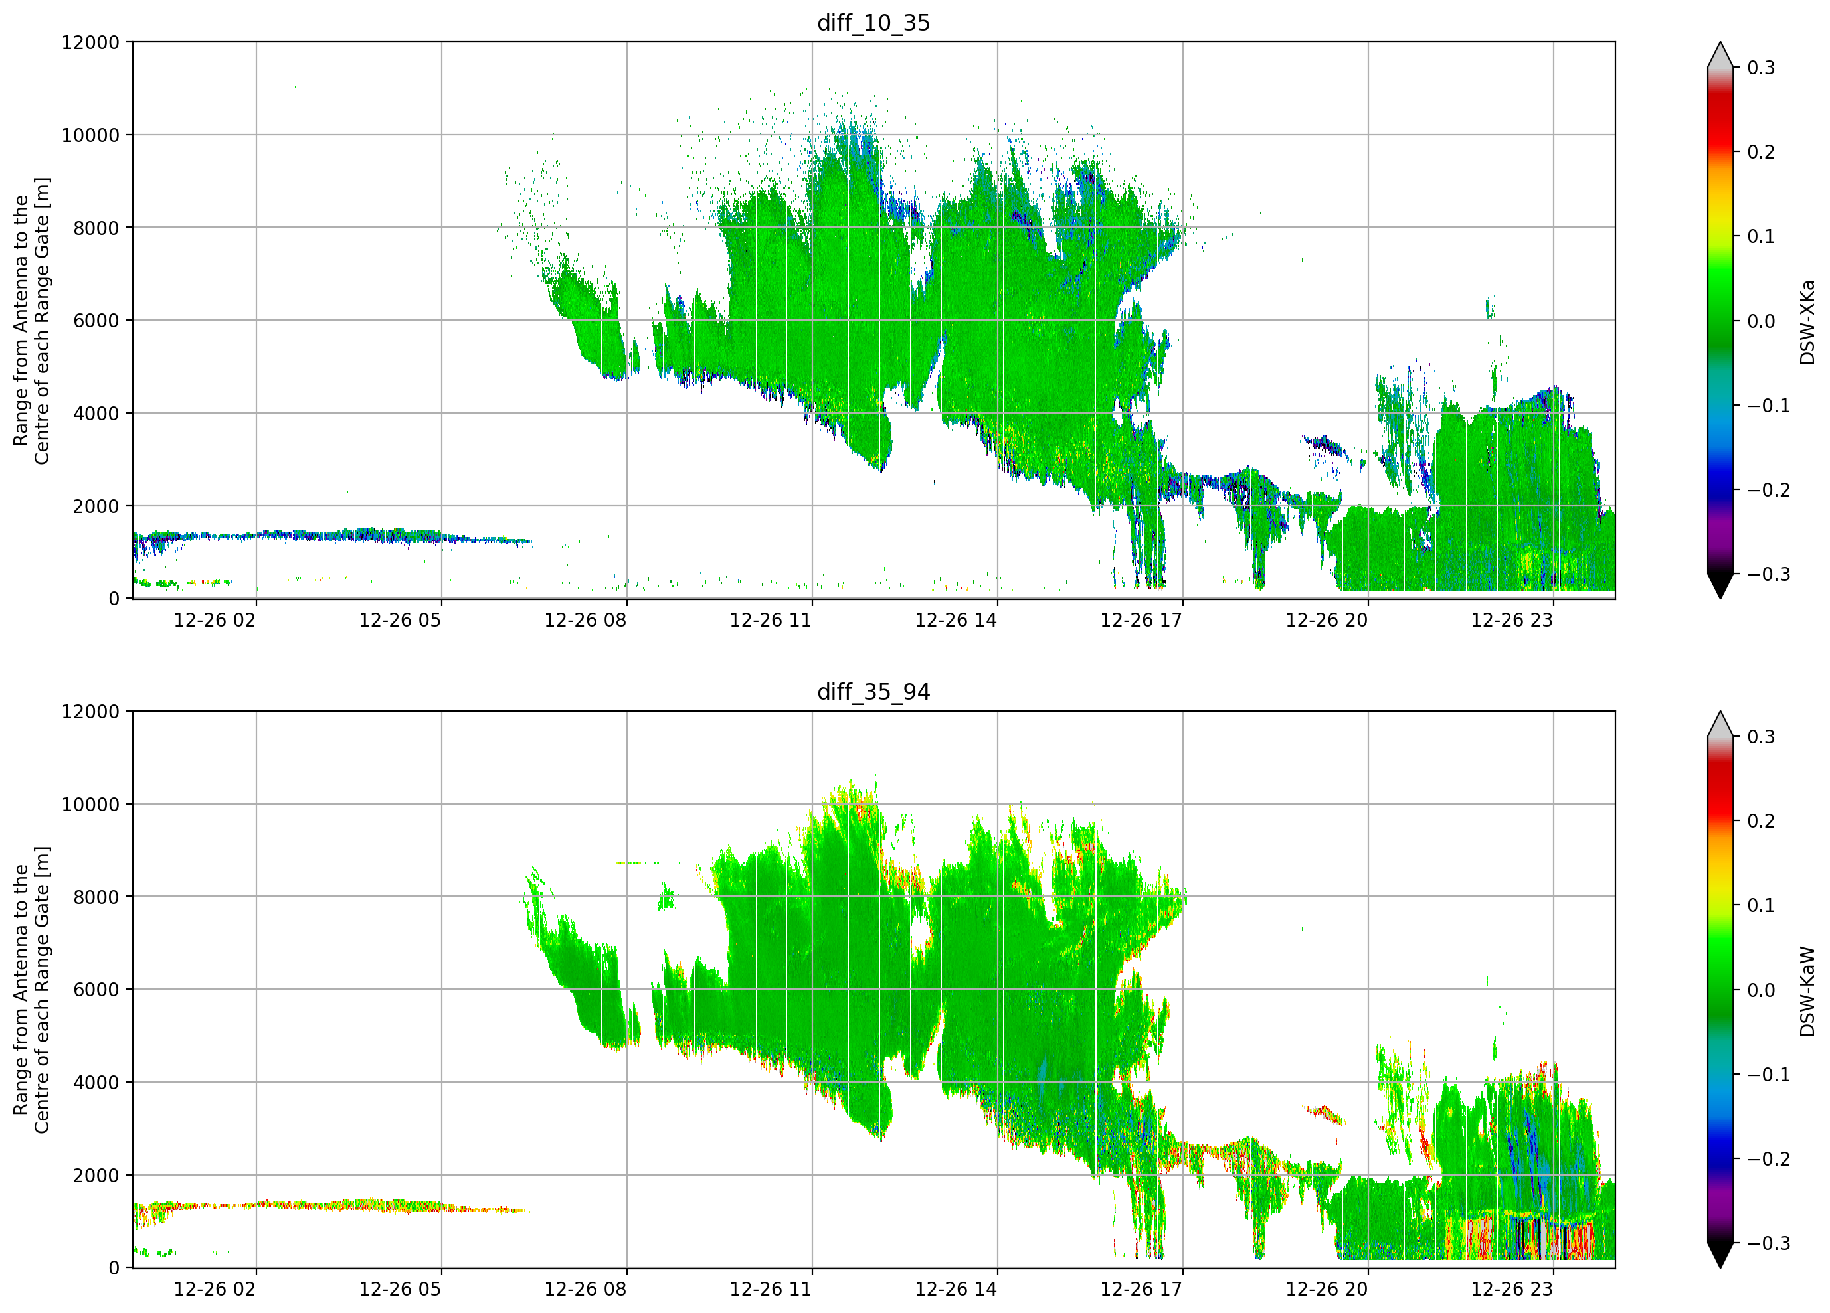Click the 12-26 20 x-axis label, top plot
The image size is (1830, 1313).
point(1327,620)
